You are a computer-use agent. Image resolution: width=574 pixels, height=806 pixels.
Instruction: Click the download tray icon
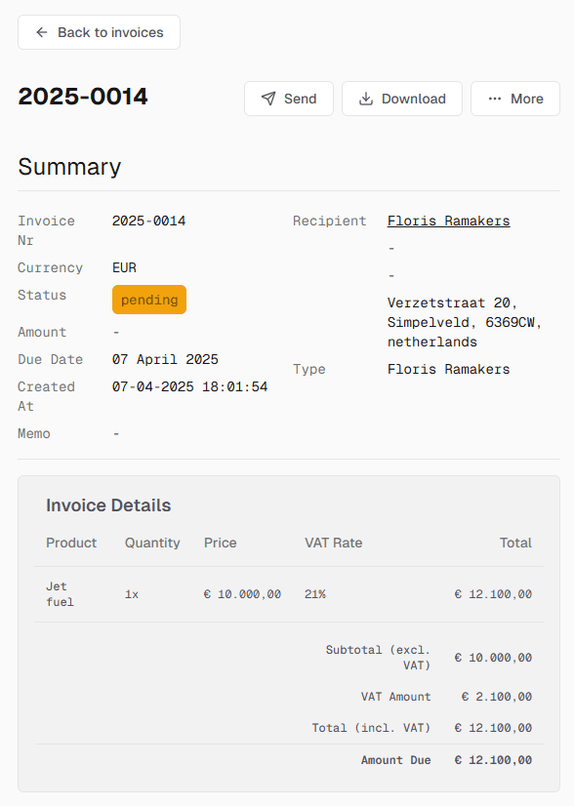pos(366,99)
